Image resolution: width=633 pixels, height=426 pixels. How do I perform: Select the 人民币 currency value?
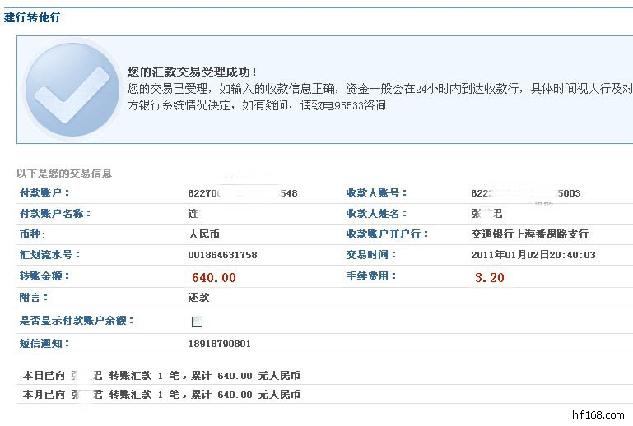pyautogui.click(x=204, y=234)
